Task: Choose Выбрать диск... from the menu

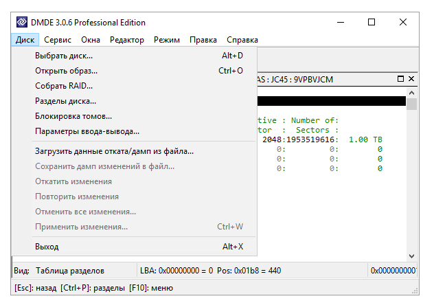Action: tap(64, 56)
